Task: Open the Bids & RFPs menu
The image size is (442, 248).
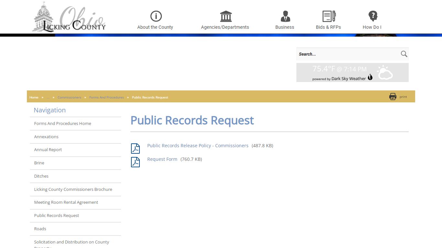Action: 328,27
